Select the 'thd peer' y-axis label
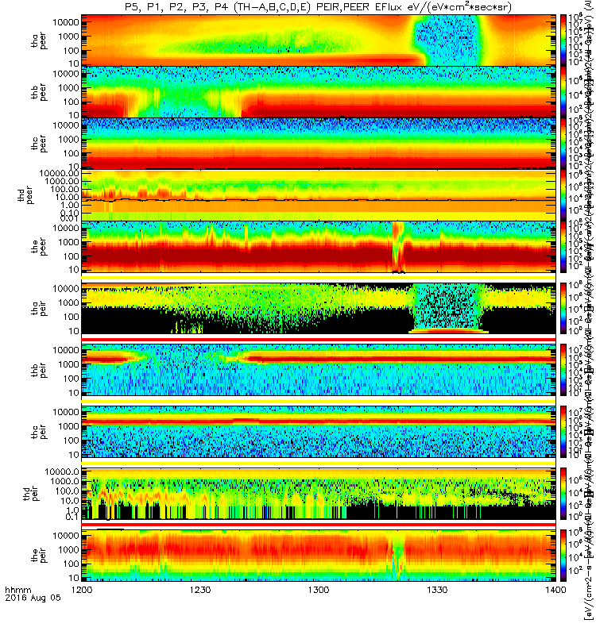 pyautogui.click(x=25, y=194)
